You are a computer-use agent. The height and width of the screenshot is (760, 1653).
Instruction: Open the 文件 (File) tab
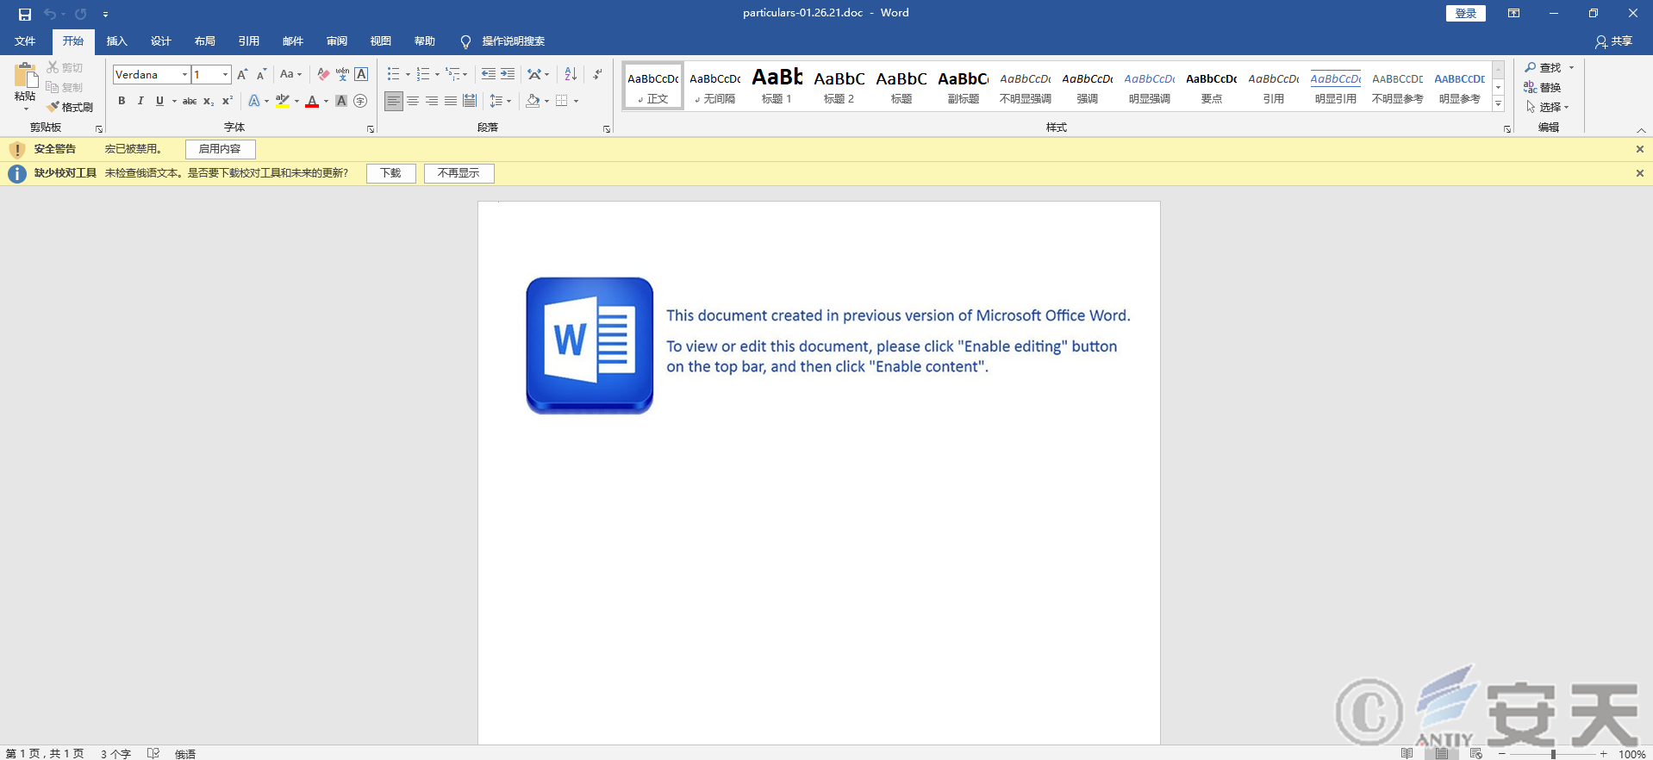click(25, 41)
